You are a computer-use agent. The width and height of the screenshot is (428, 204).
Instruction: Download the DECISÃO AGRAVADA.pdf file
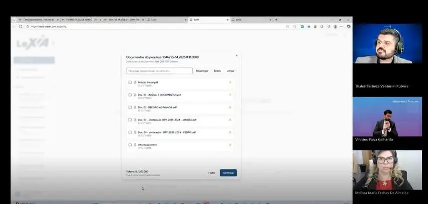coord(230,107)
